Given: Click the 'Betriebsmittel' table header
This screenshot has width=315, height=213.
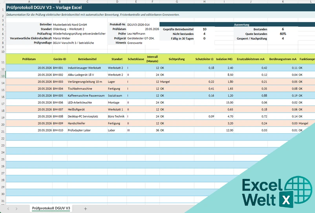Looking at the screenshot, I should coord(87,59).
